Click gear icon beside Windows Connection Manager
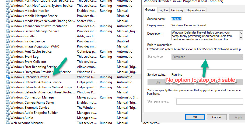Screen dimensions: 245x124 click(8, 97)
